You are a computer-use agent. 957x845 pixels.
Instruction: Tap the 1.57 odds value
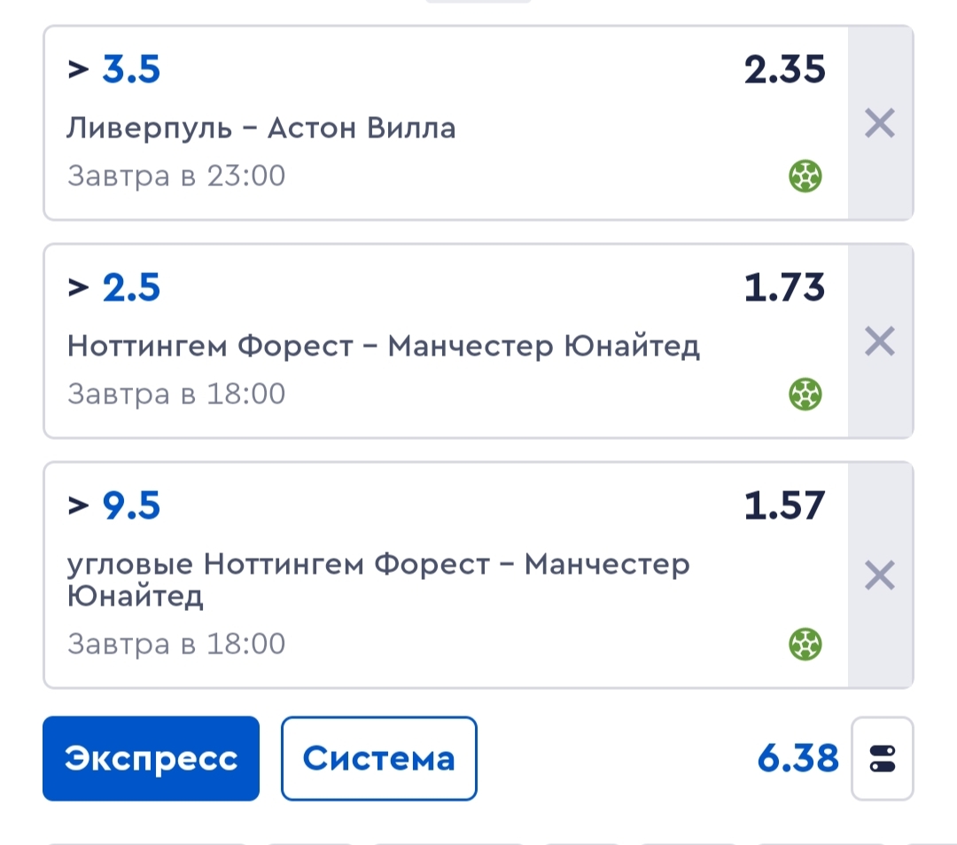784,505
